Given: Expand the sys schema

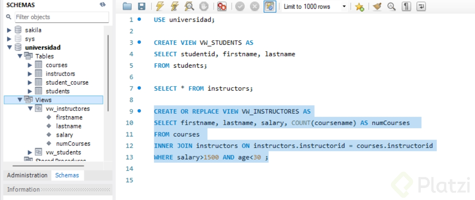Looking at the screenshot, I should point(9,39).
